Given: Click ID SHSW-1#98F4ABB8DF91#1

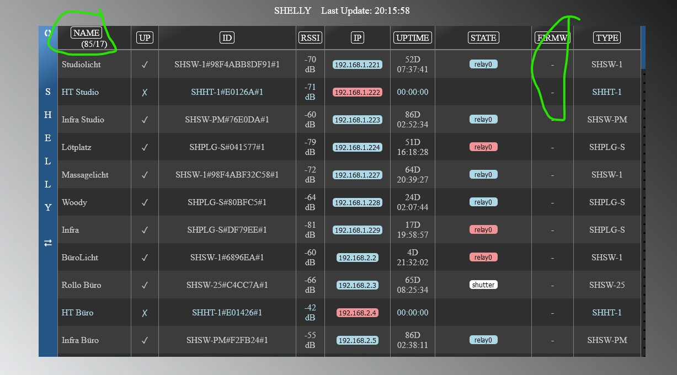Looking at the screenshot, I should (227, 65).
